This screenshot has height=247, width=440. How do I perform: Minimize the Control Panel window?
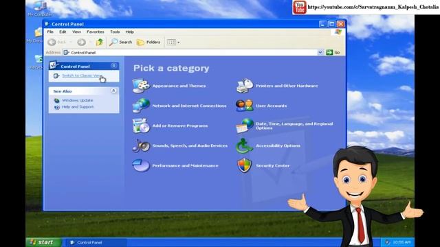point(322,24)
